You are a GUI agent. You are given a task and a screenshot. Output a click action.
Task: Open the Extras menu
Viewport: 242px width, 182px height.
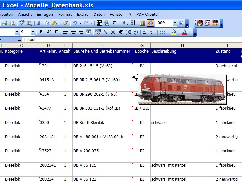tap(83, 15)
